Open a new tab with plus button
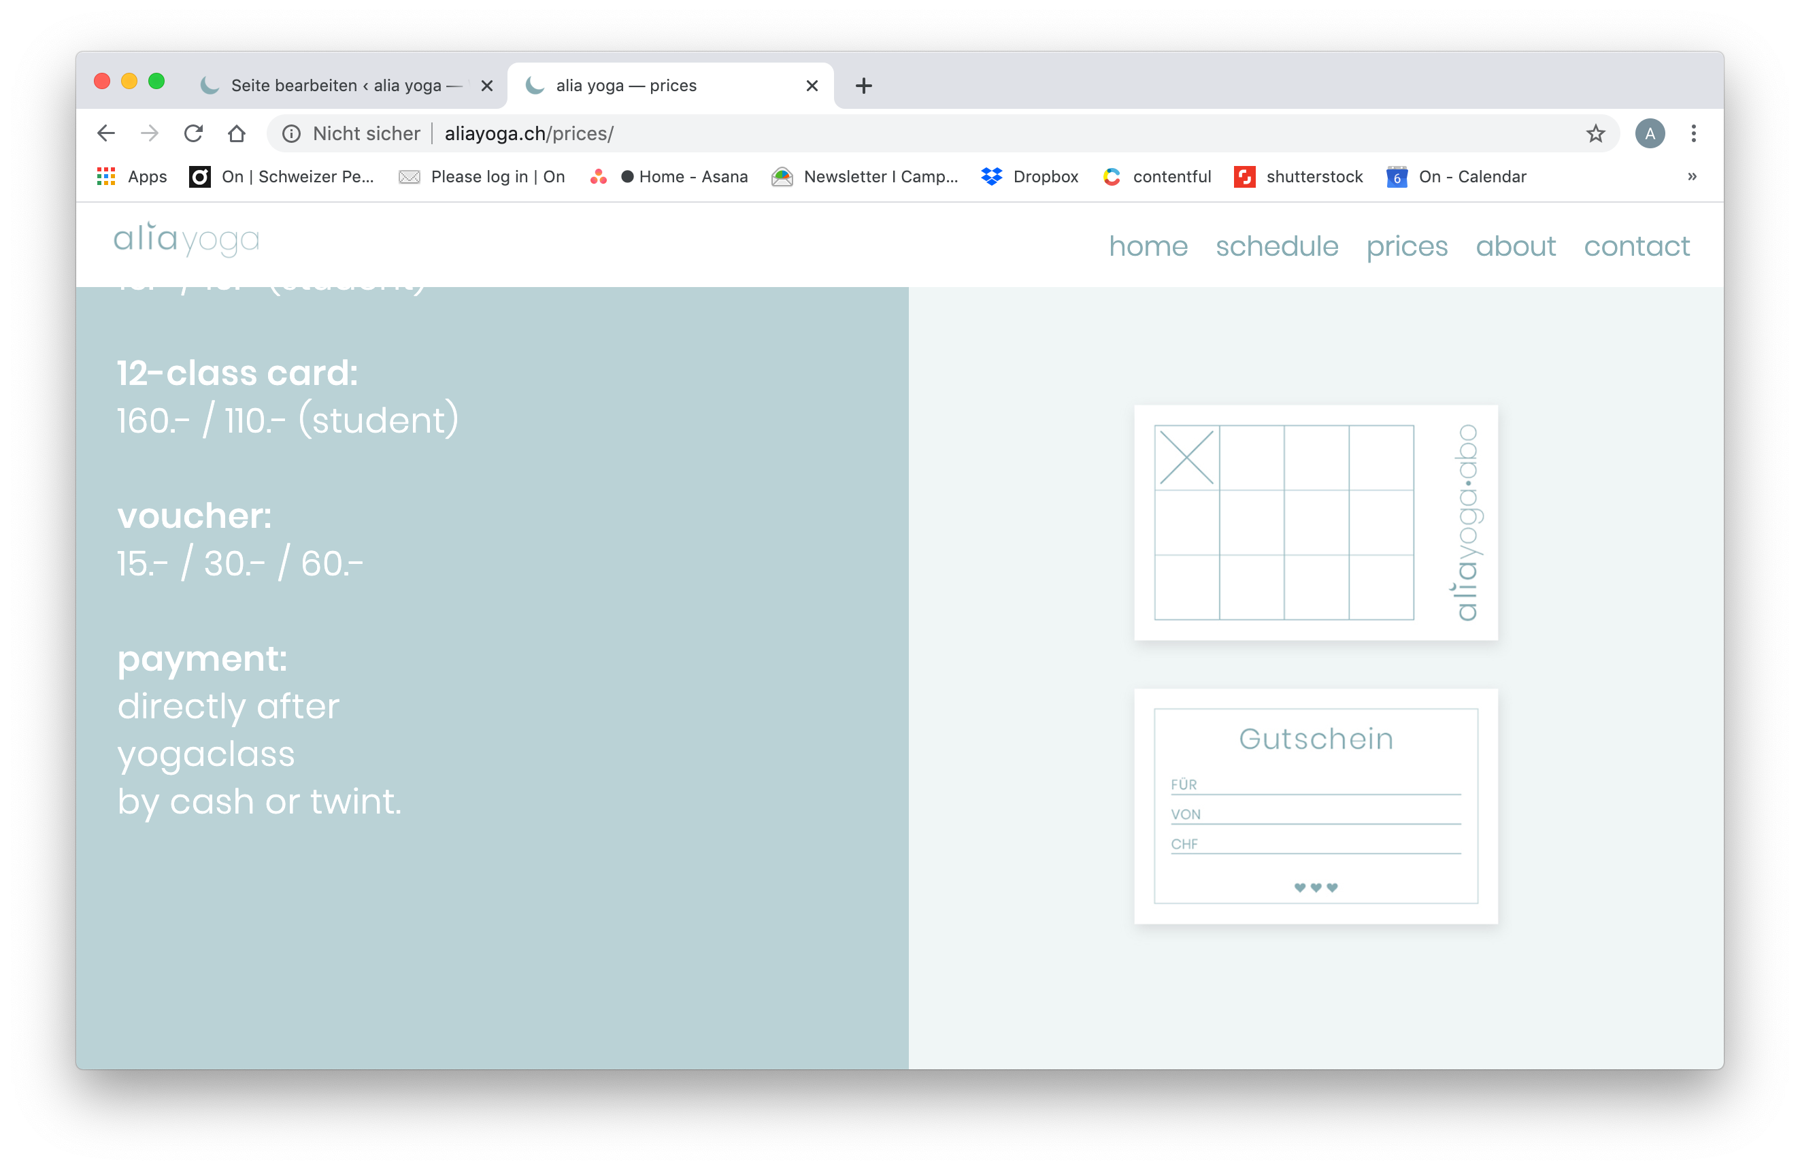1800x1170 pixels. click(864, 86)
